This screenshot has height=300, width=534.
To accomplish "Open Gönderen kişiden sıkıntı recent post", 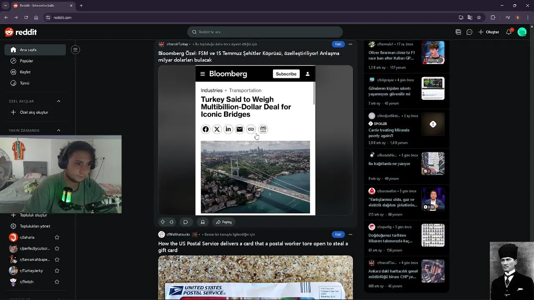I will (389, 91).
